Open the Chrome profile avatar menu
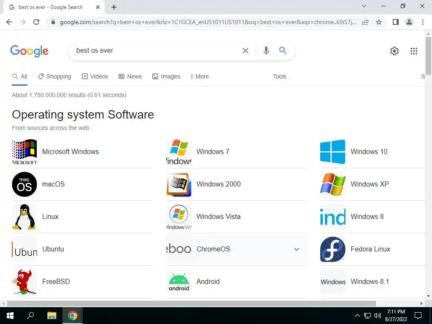 [409, 22]
